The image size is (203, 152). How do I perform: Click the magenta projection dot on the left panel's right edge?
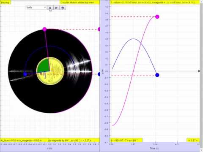click(99, 29)
